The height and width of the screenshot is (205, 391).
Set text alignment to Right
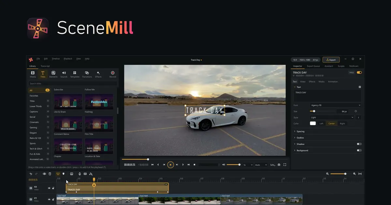(x=342, y=124)
